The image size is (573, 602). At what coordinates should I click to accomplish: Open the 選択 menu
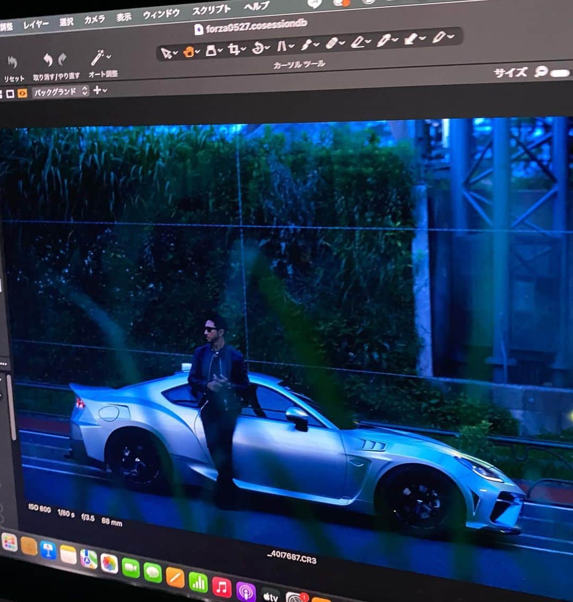pyautogui.click(x=66, y=22)
